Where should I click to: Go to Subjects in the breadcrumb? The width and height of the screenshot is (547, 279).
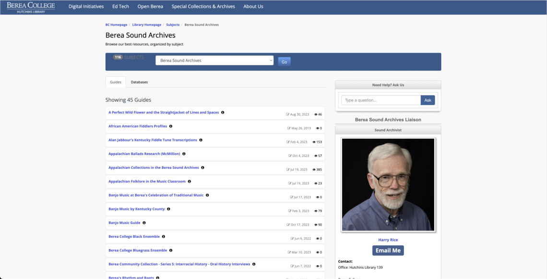point(173,25)
